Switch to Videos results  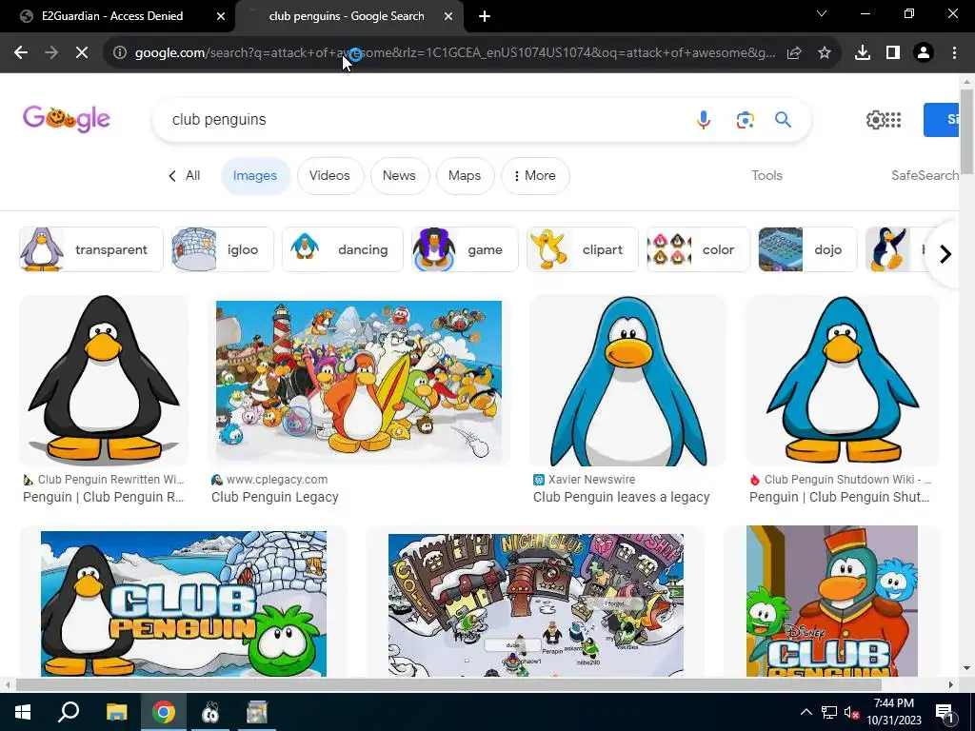click(x=329, y=176)
